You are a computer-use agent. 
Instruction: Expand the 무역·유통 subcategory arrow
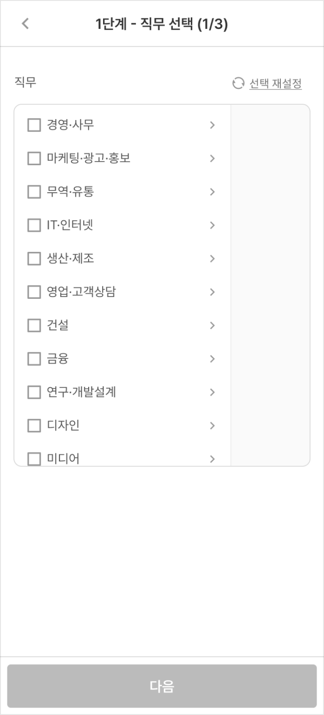coord(212,192)
